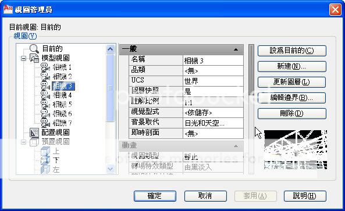This screenshot has height=211, width=345.
Task: Select 相機 6 in the tree
Action: (x=62, y=113)
